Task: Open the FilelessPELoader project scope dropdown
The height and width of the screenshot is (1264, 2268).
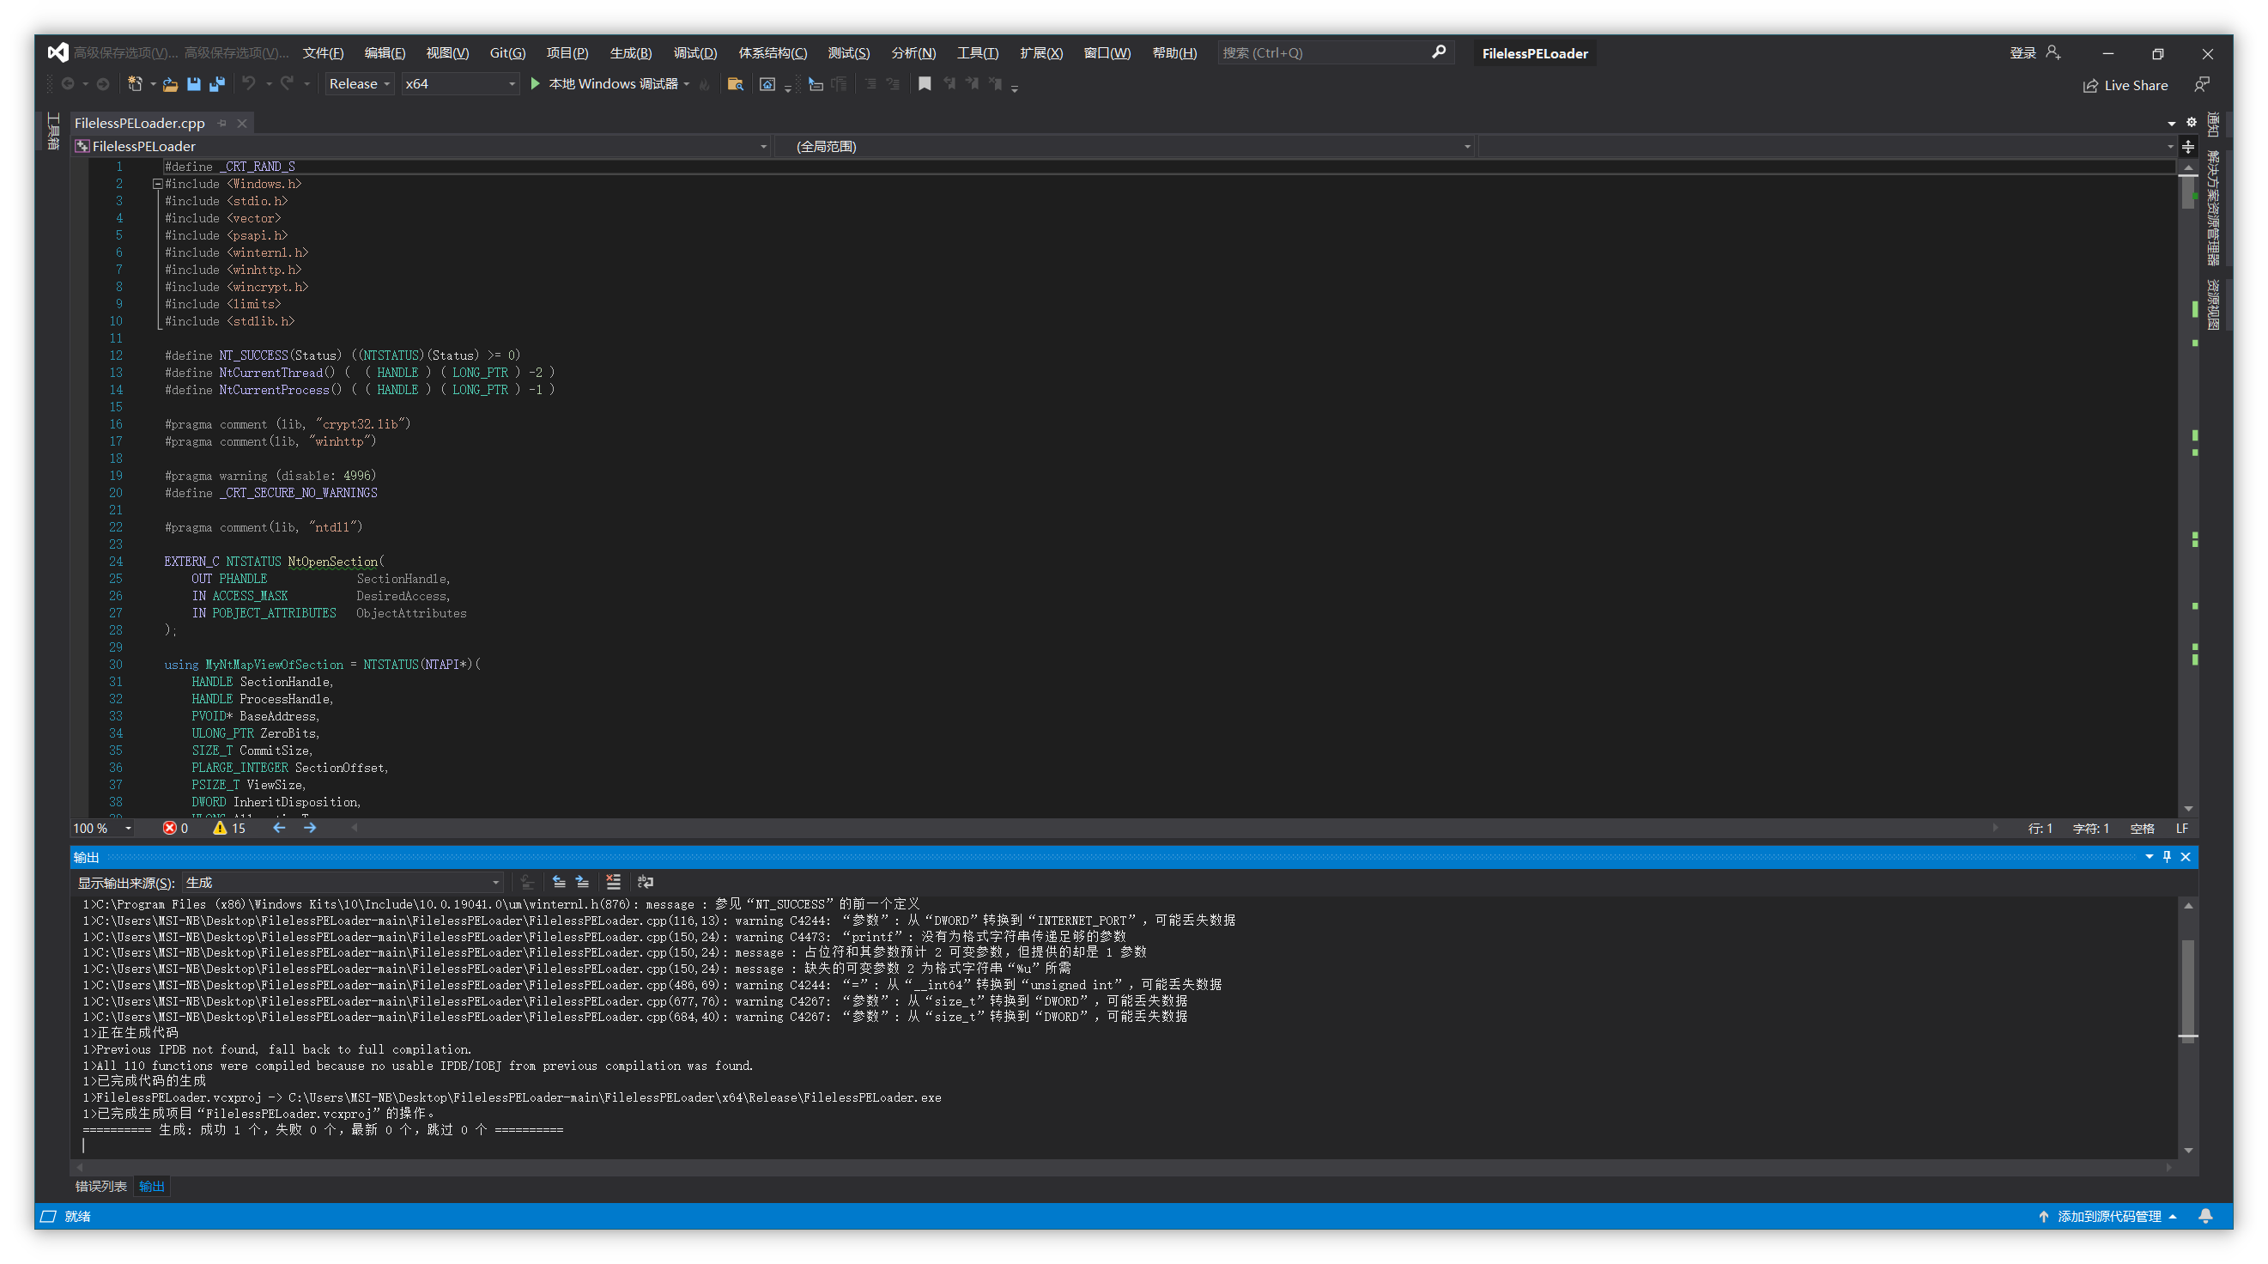Action: [x=421, y=146]
